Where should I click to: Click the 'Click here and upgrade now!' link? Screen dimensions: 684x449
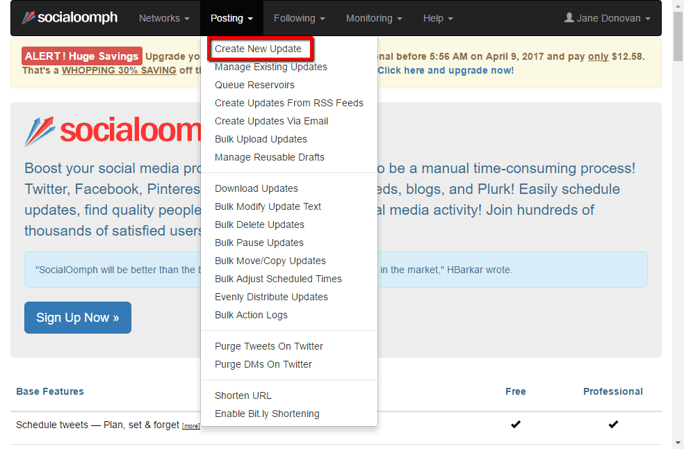point(446,71)
